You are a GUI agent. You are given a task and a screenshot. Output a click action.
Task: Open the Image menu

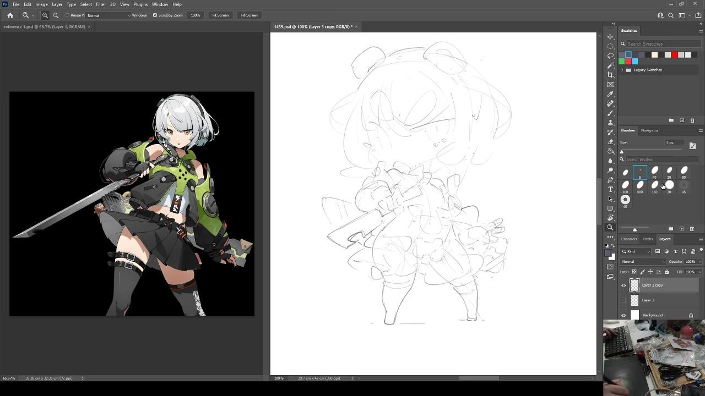point(41,4)
